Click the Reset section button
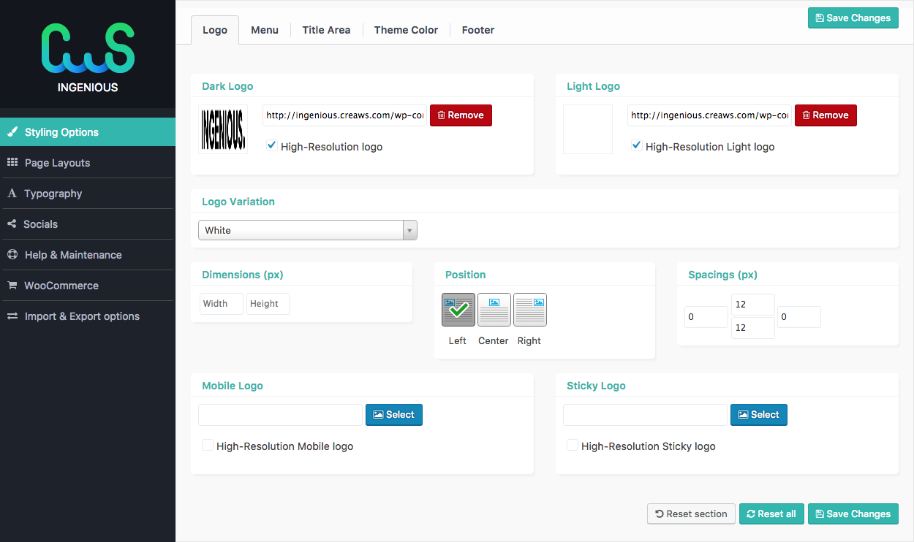914x542 pixels. (x=691, y=514)
